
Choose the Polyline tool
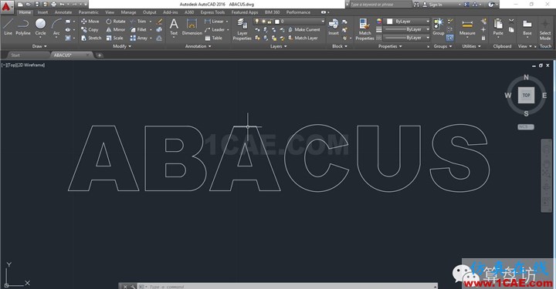pyautogui.click(x=23, y=27)
